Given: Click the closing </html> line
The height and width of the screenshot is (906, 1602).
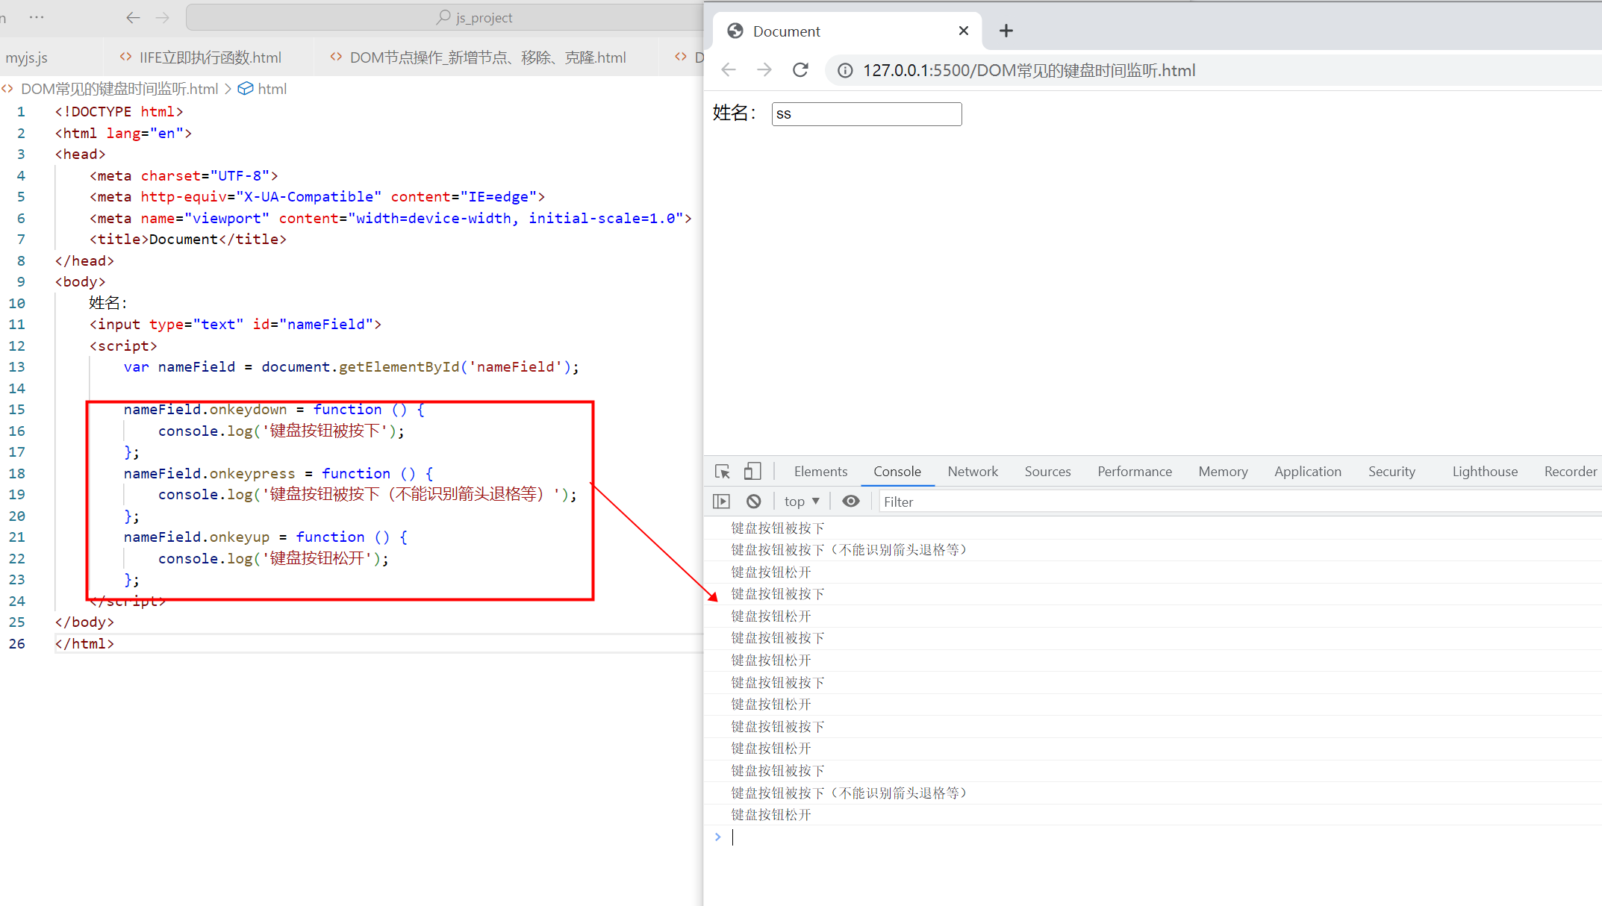Looking at the screenshot, I should tap(84, 644).
